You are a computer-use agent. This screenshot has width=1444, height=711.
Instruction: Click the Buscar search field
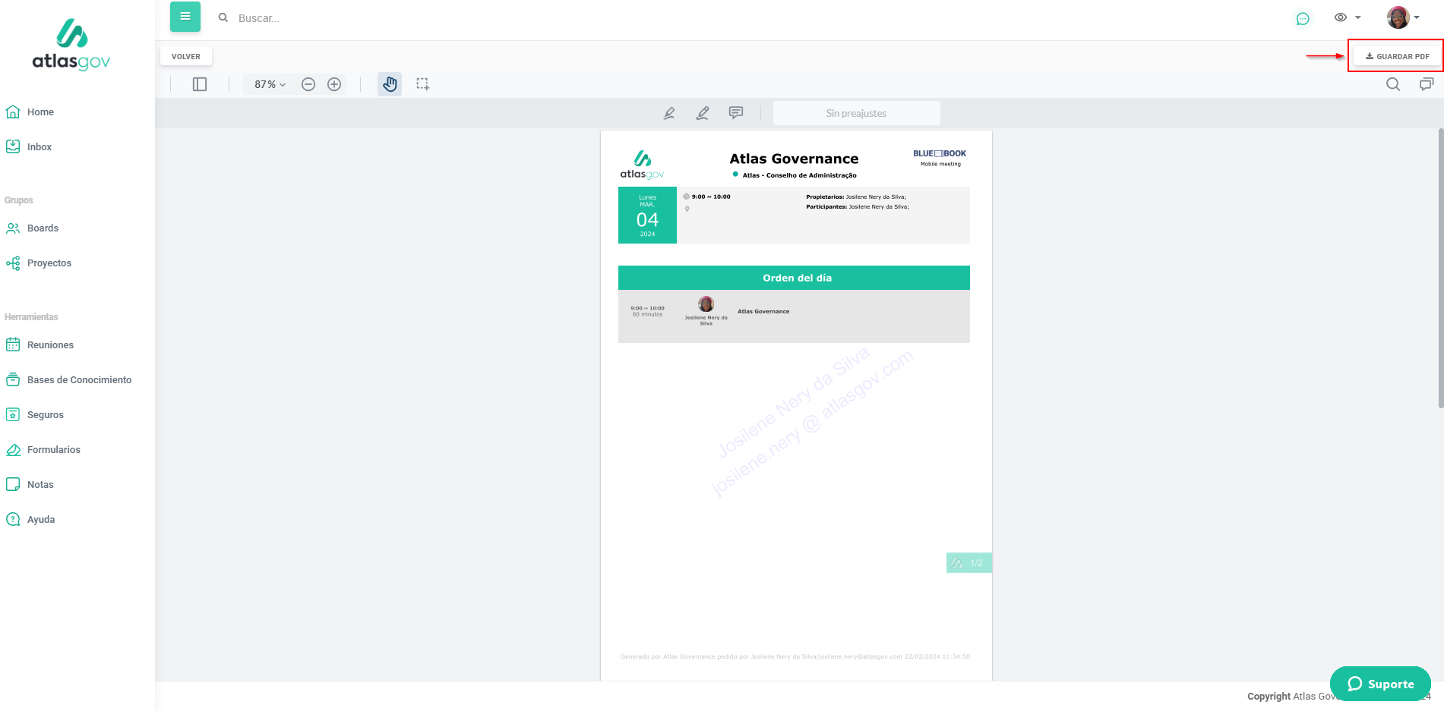coord(258,18)
